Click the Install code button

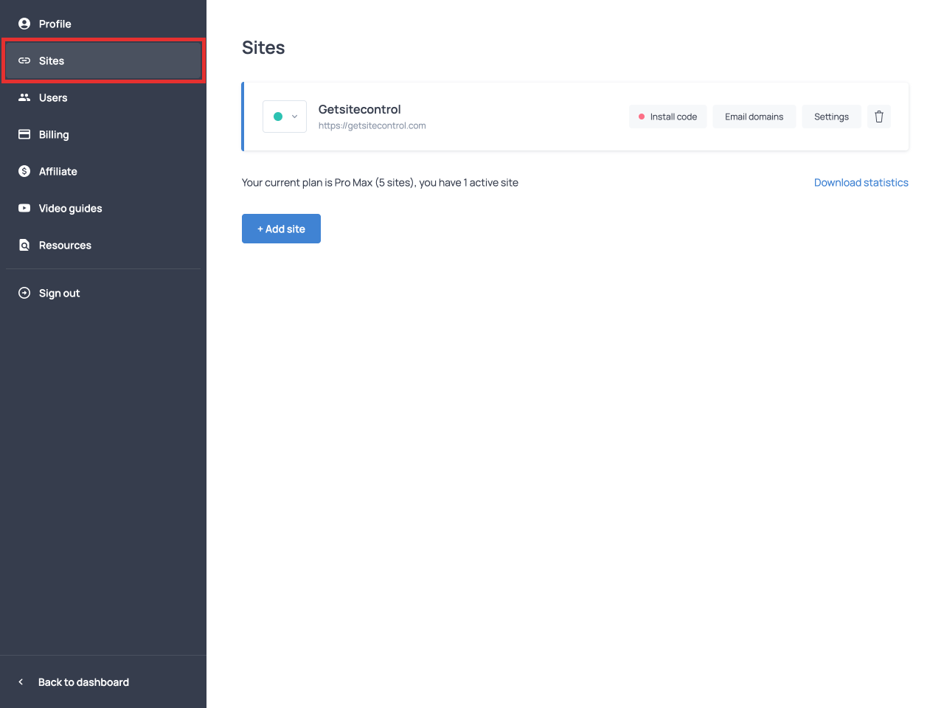[x=667, y=117]
